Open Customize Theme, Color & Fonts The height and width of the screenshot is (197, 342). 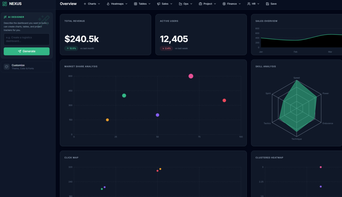click(x=27, y=67)
